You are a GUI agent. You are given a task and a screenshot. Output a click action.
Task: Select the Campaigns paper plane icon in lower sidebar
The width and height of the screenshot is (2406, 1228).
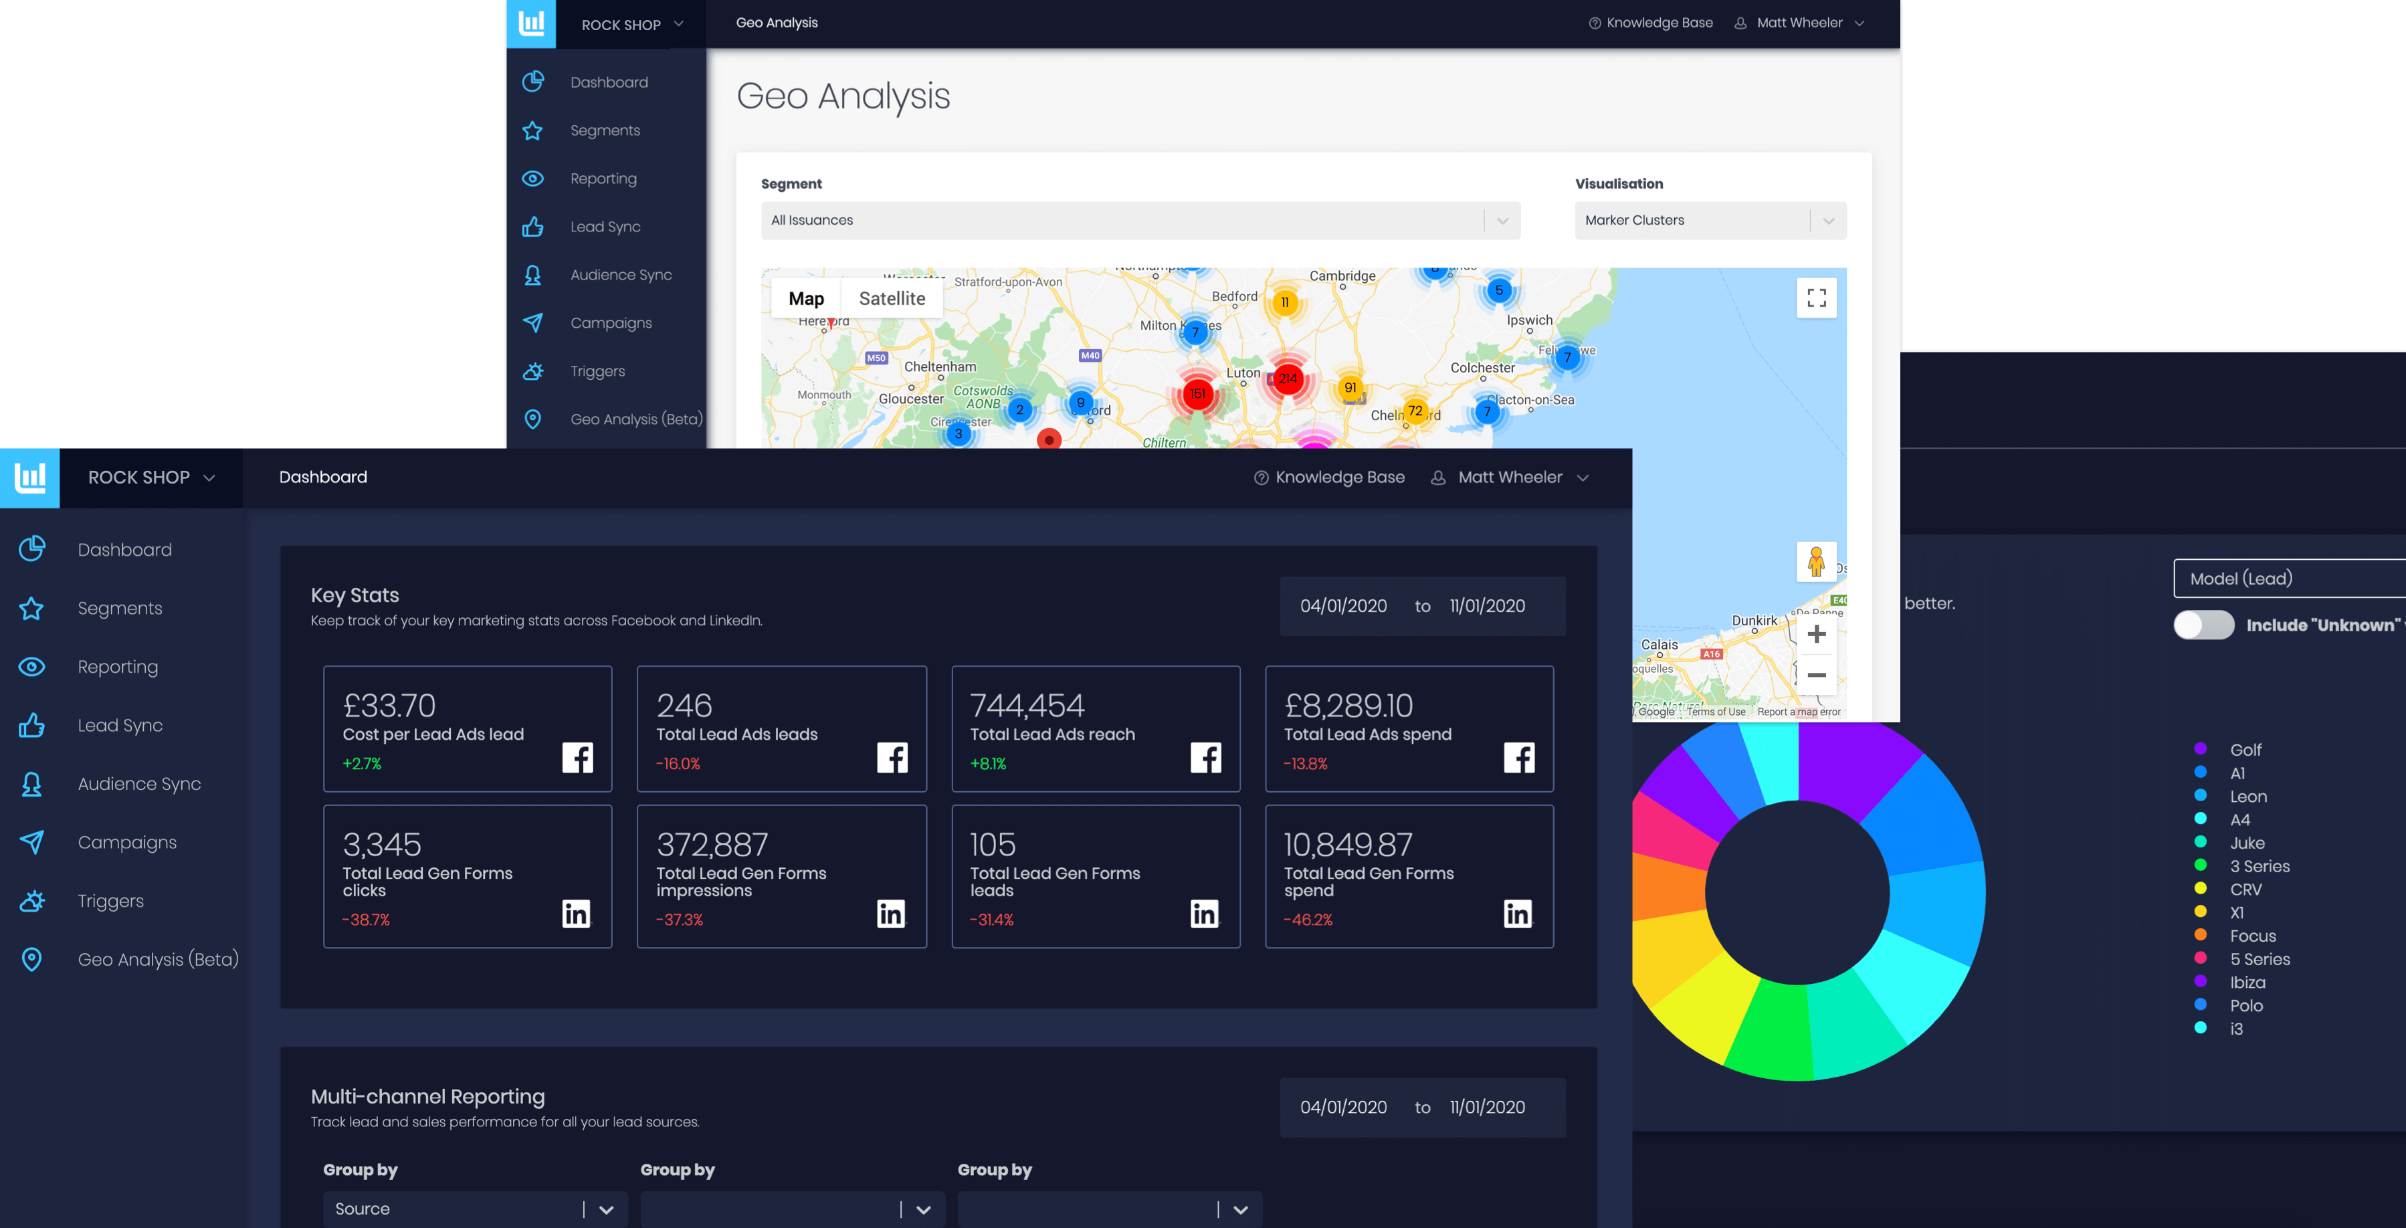(x=31, y=842)
